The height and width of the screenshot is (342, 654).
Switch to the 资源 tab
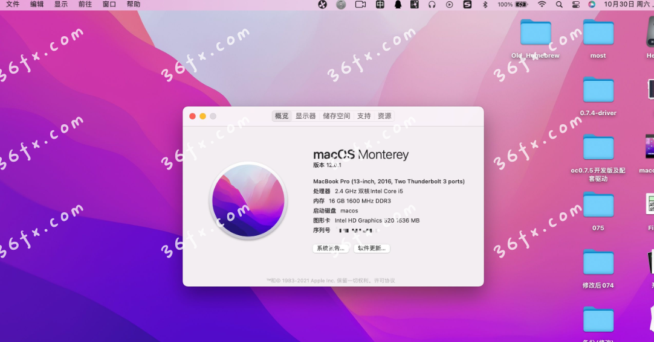384,116
